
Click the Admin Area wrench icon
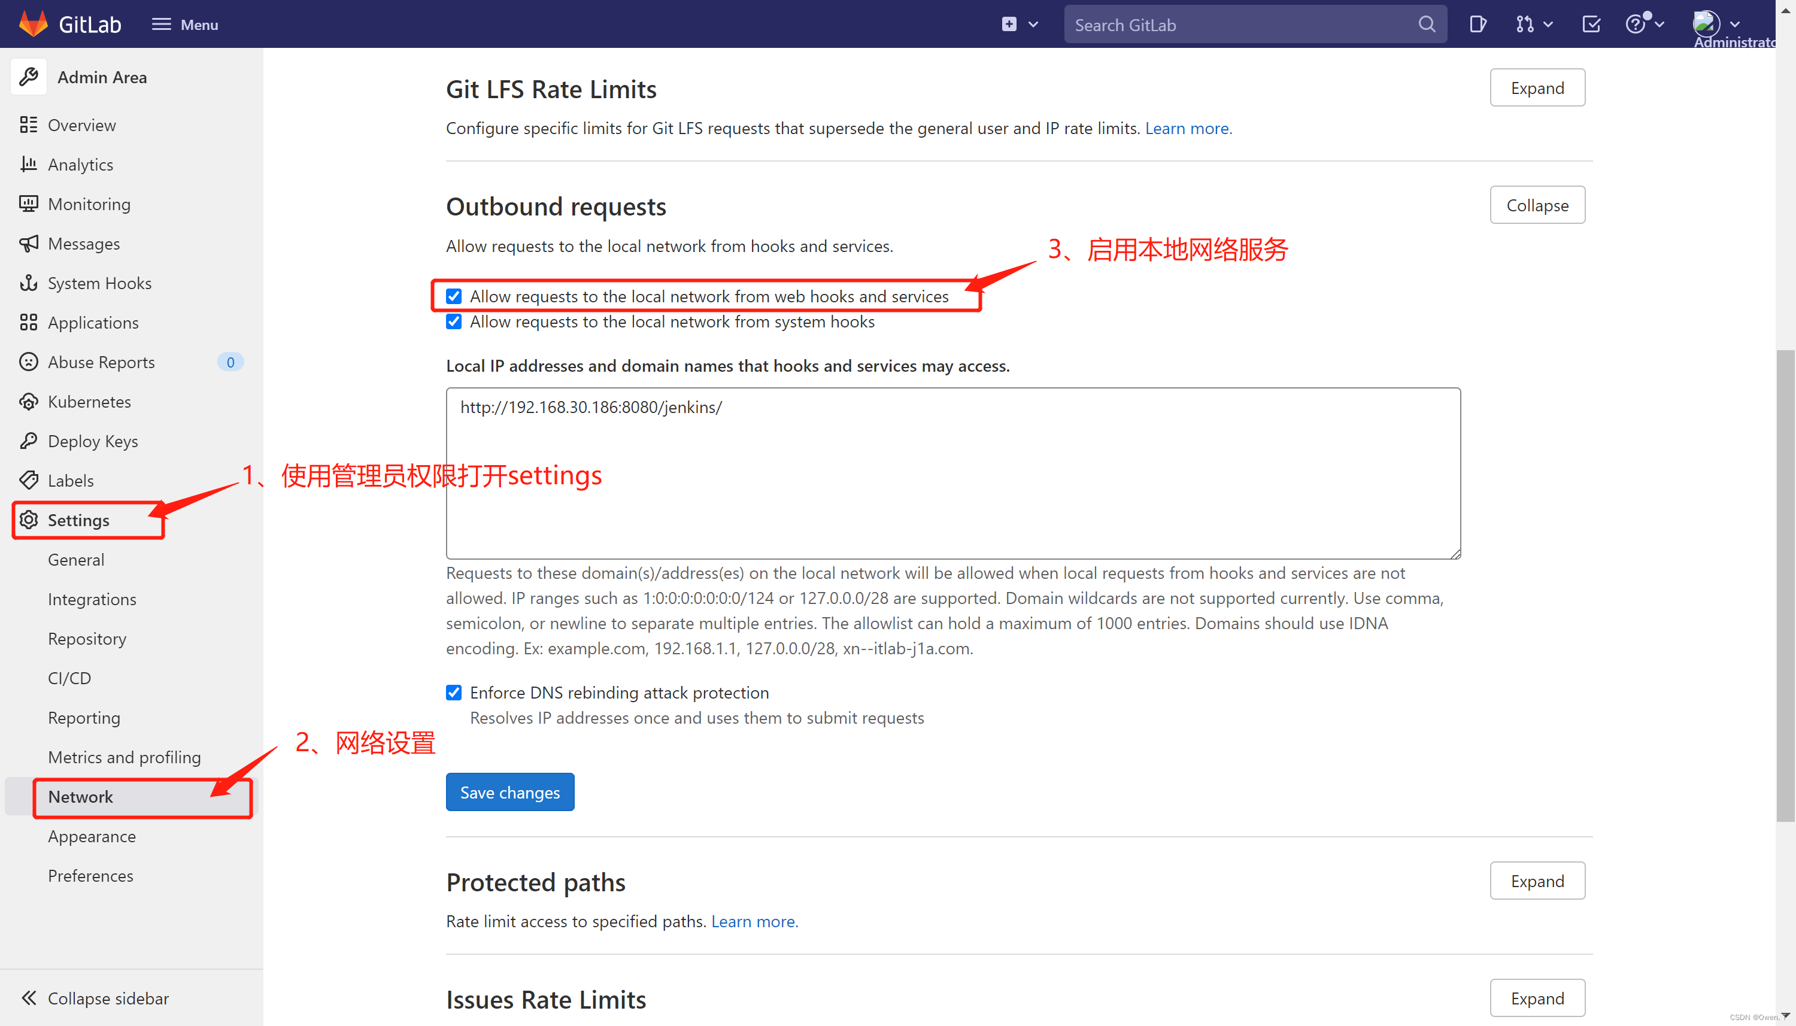29,77
